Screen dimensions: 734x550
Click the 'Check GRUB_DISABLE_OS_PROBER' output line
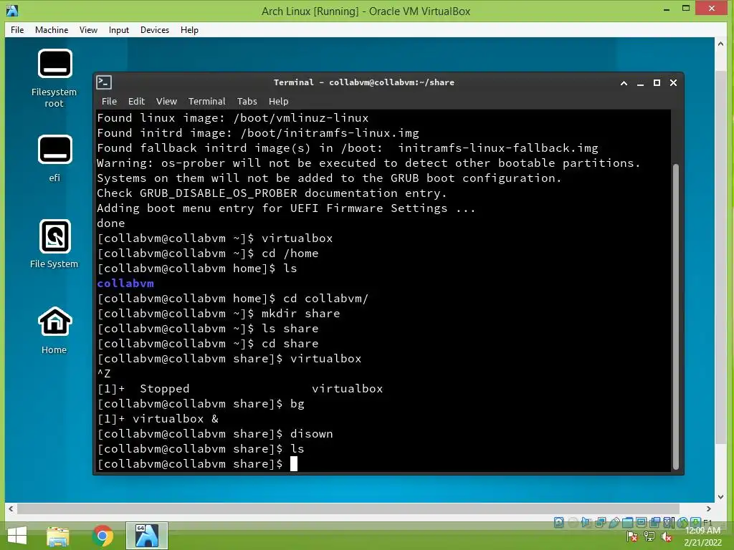[272, 193]
